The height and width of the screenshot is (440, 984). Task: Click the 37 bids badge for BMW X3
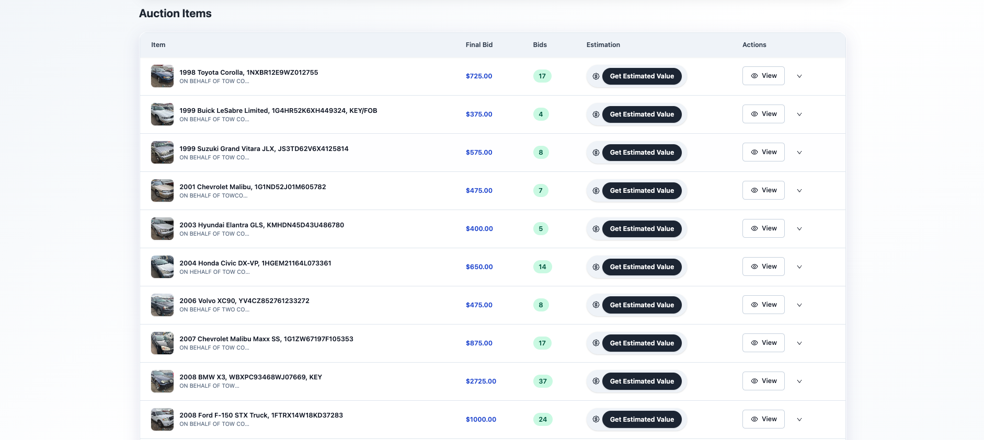tap(543, 381)
